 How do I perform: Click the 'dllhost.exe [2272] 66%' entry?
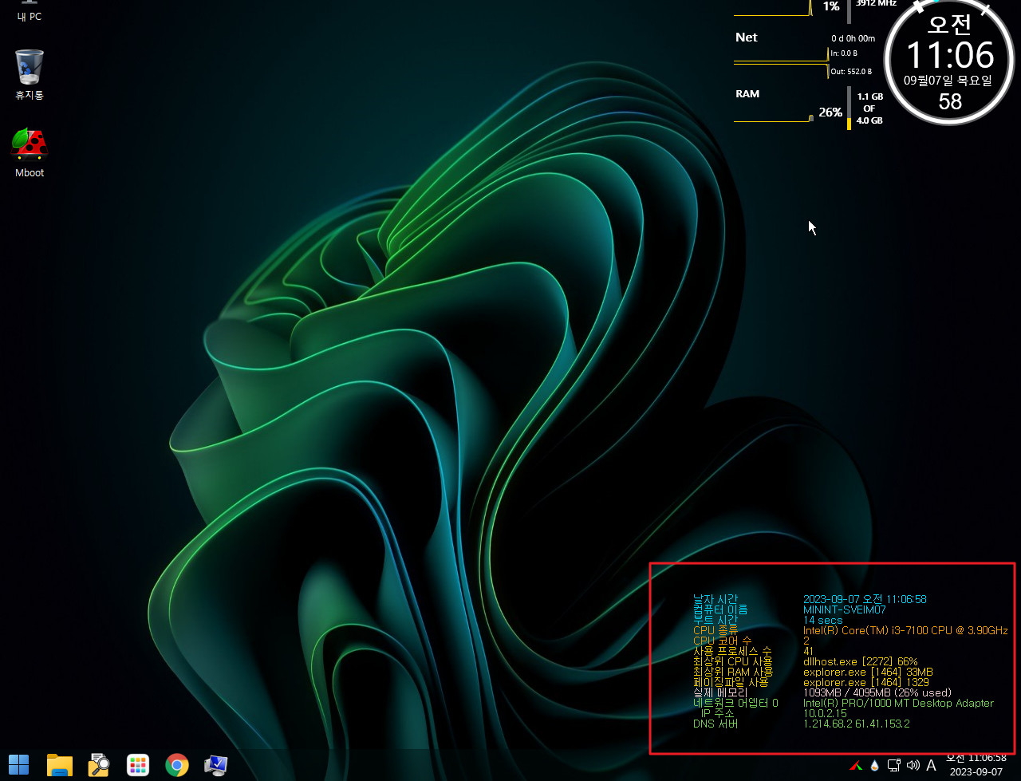click(861, 661)
